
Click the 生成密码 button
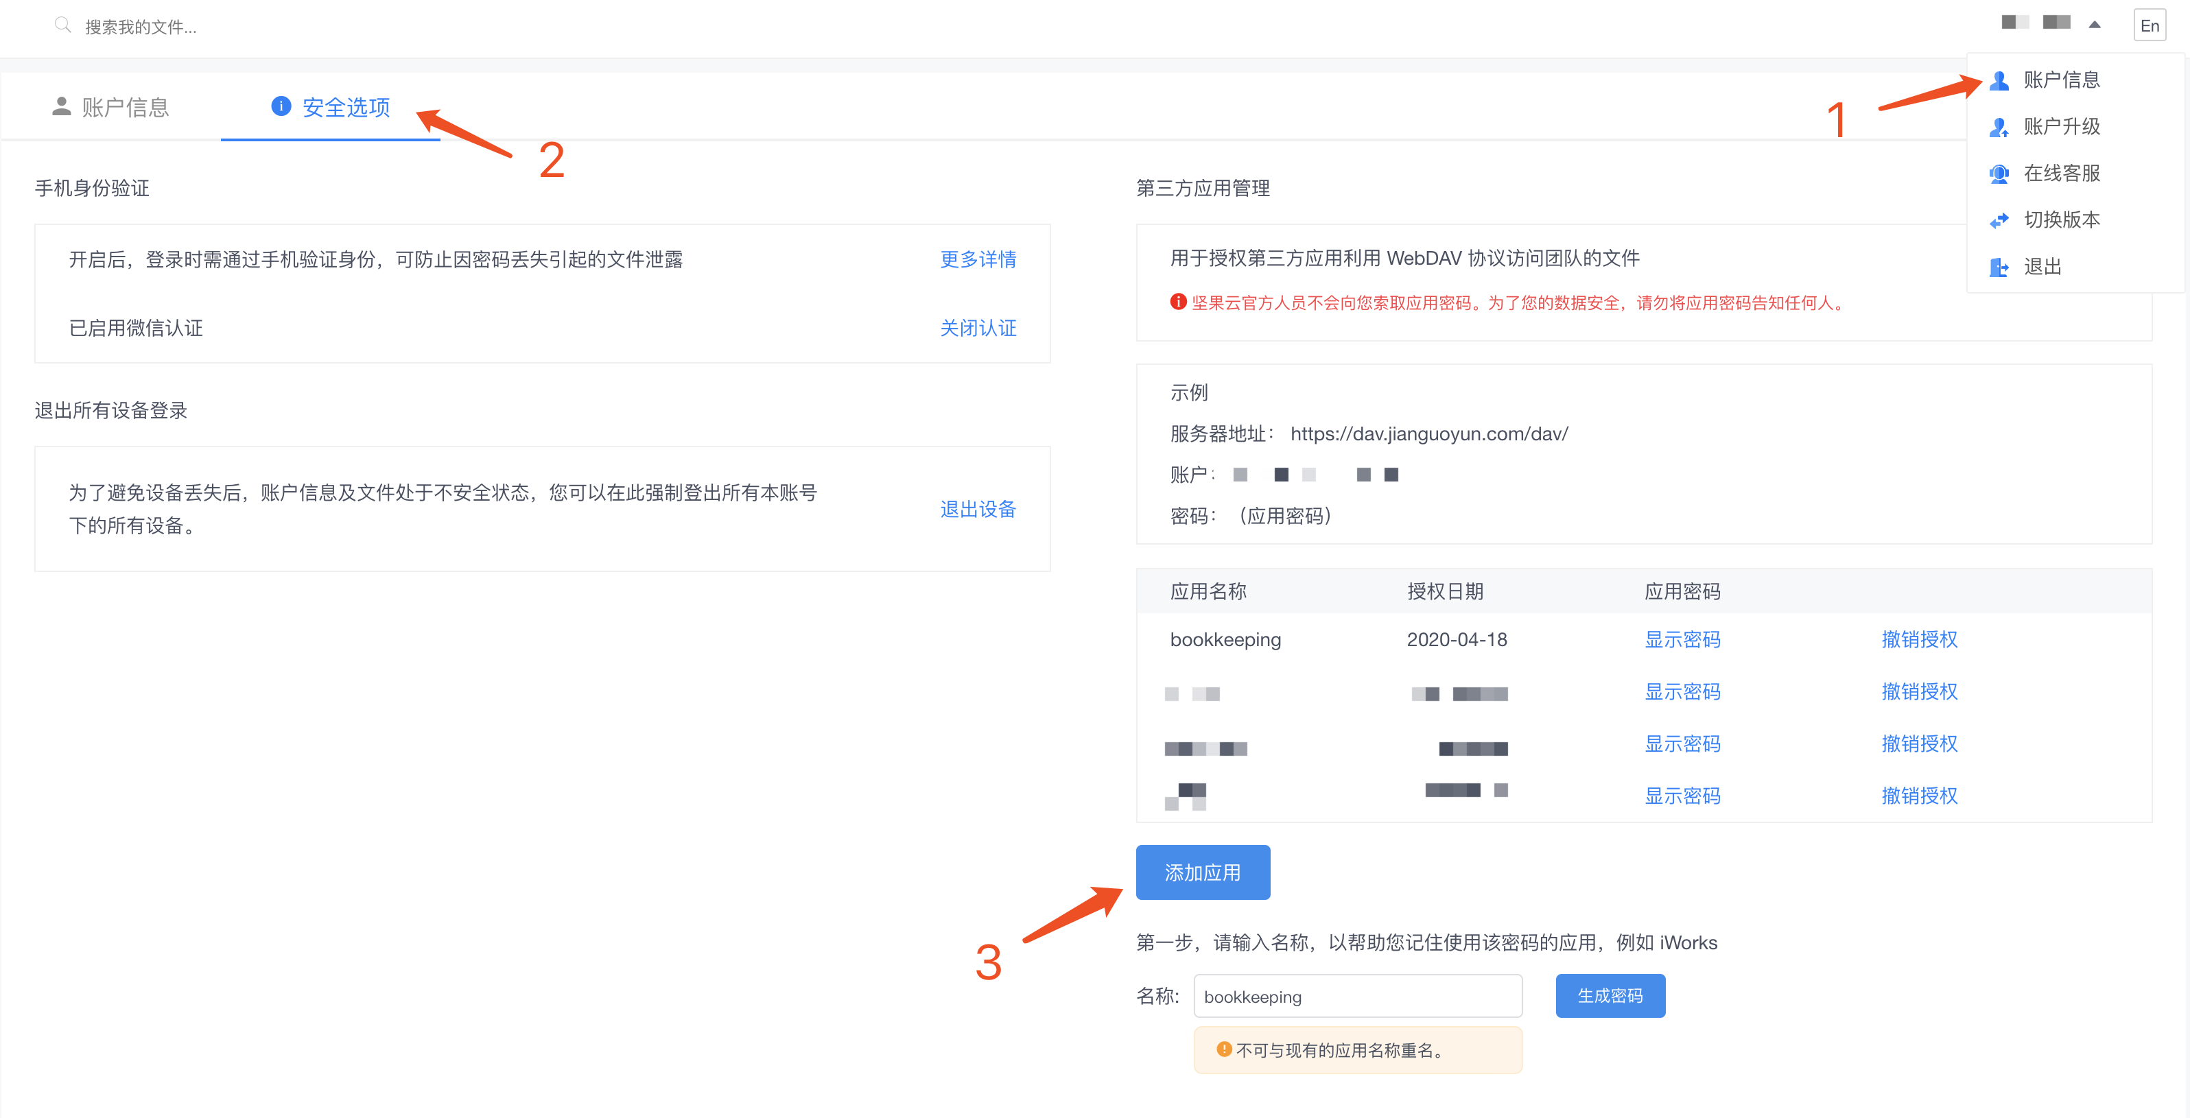pyautogui.click(x=1610, y=996)
